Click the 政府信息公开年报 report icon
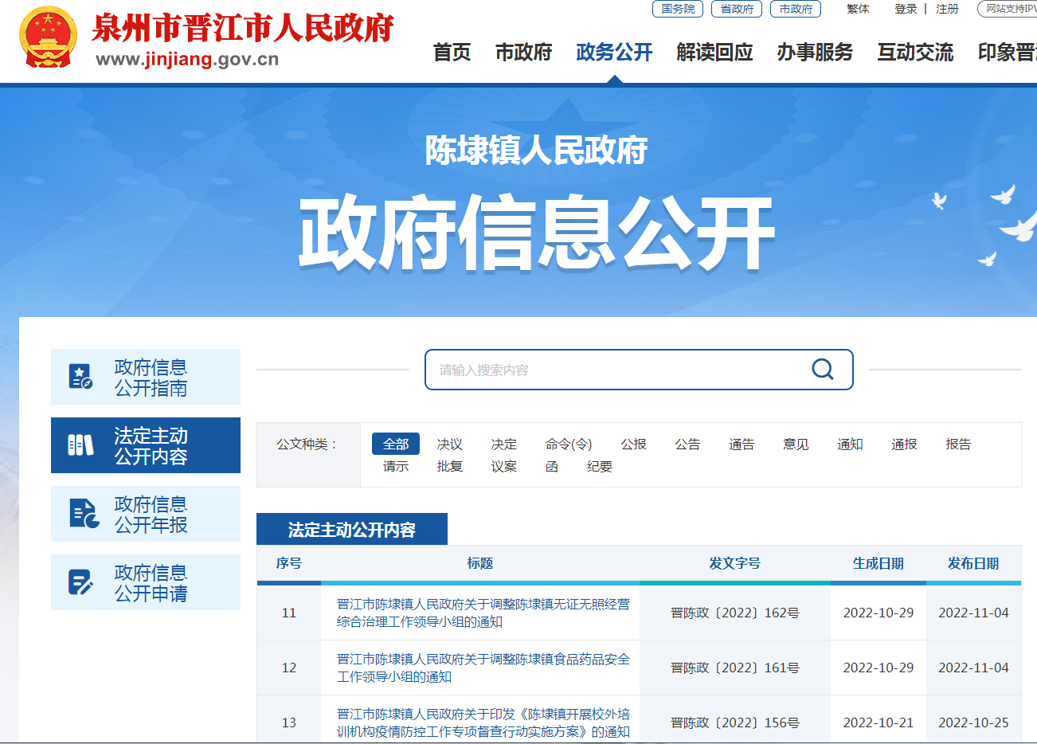 tap(84, 514)
